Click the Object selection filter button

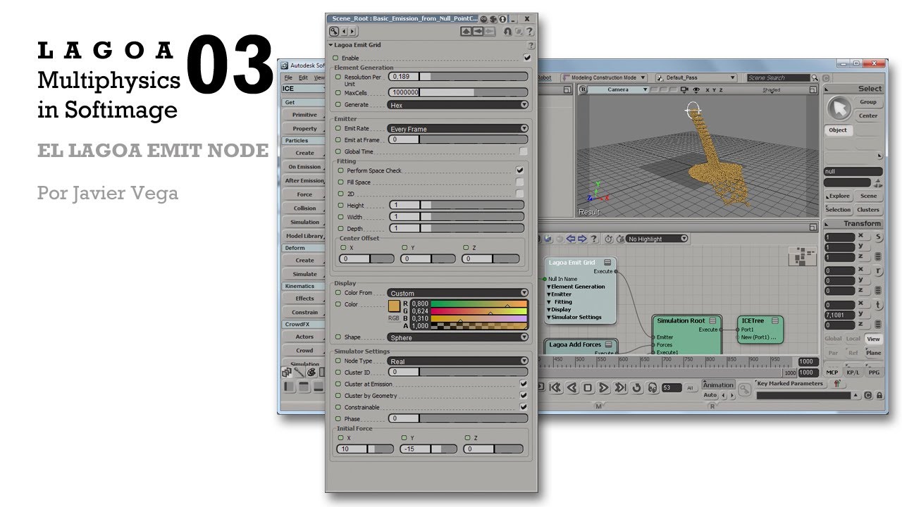tap(838, 130)
